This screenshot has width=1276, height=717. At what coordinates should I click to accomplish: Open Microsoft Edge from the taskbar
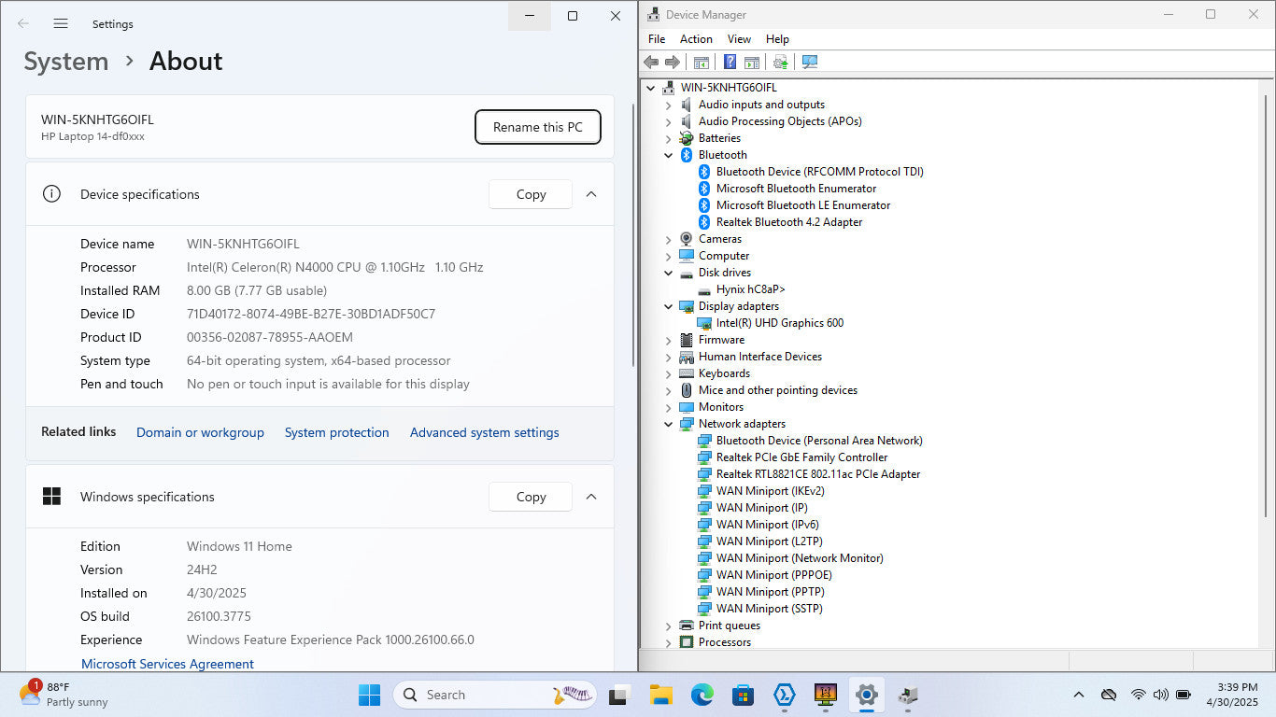point(702,695)
